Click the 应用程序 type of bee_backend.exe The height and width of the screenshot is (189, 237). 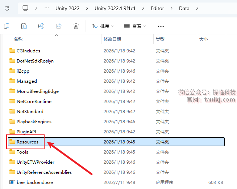pyautogui.click(x=165, y=182)
